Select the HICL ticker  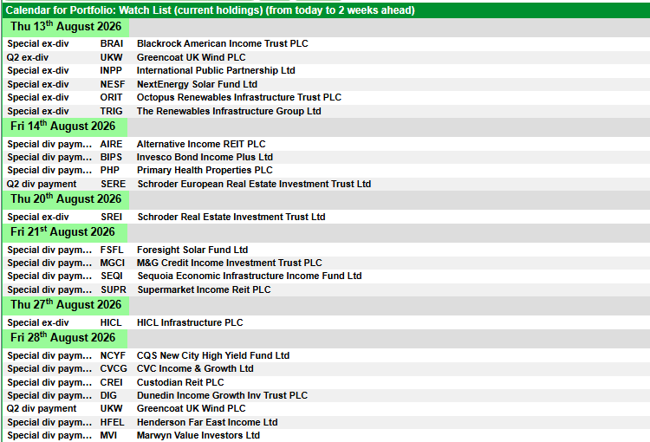click(x=111, y=323)
